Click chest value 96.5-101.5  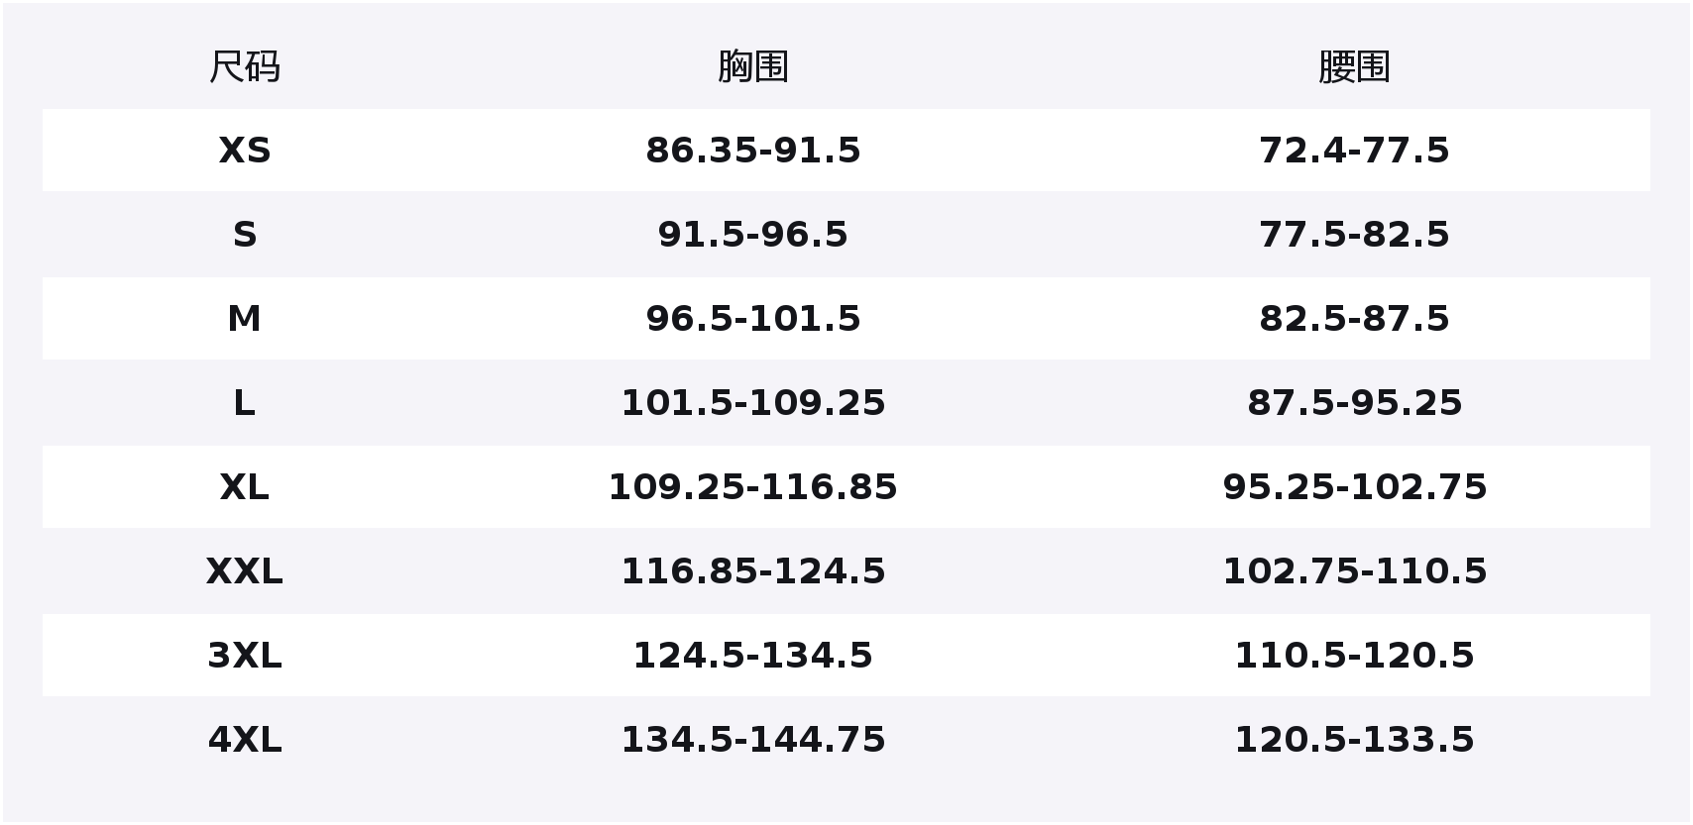pyautogui.click(x=752, y=319)
